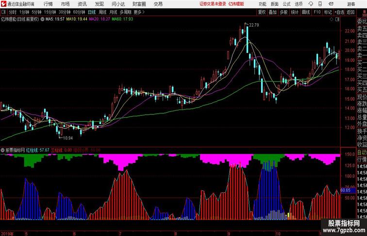Screen dimensions: 367x236
Task: Toggle the sidebar panel icon before 分时
Action: click(3, 12)
